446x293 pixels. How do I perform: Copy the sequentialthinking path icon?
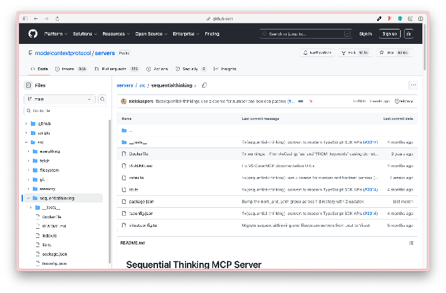coord(204,85)
